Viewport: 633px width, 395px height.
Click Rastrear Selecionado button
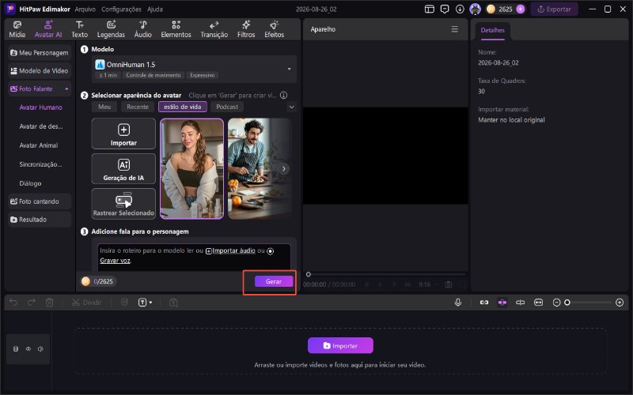point(123,204)
